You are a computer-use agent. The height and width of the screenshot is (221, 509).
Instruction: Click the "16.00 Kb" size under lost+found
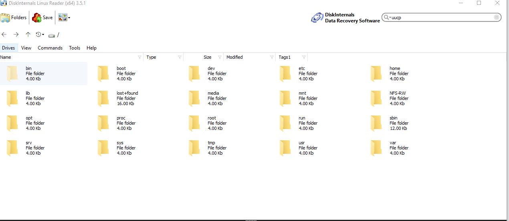(x=125, y=104)
